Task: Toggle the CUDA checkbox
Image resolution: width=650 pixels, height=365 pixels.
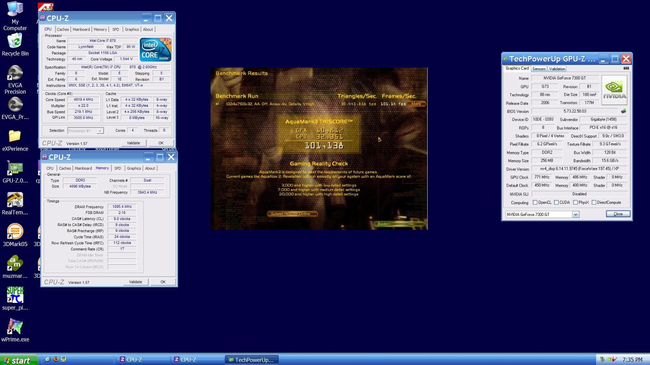Action: point(557,202)
